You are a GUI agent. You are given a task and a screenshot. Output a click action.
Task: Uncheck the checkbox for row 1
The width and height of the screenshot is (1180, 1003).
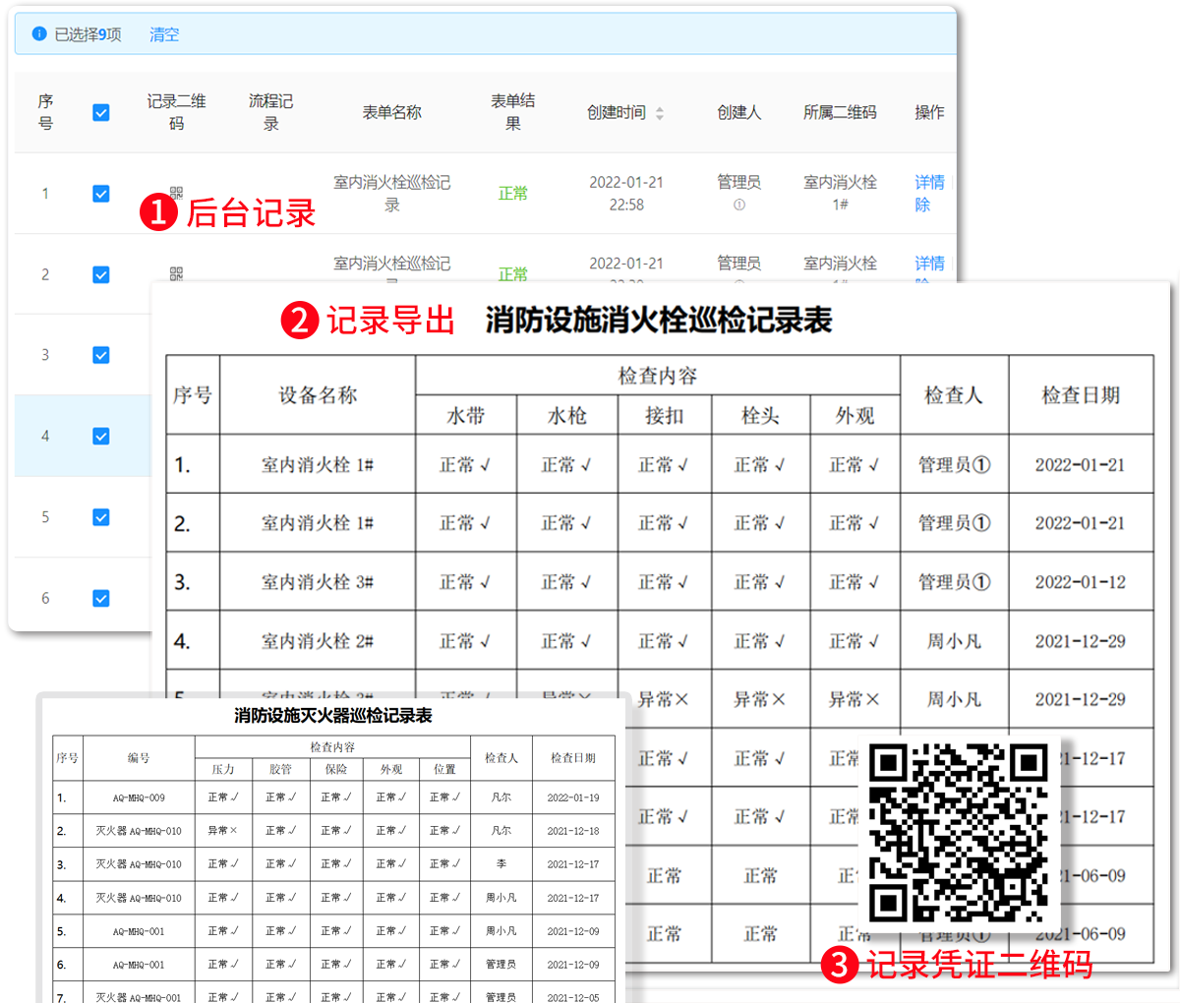[x=101, y=194]
